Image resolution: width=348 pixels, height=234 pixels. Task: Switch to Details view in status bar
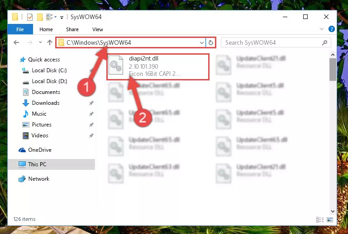coord(320,220)
